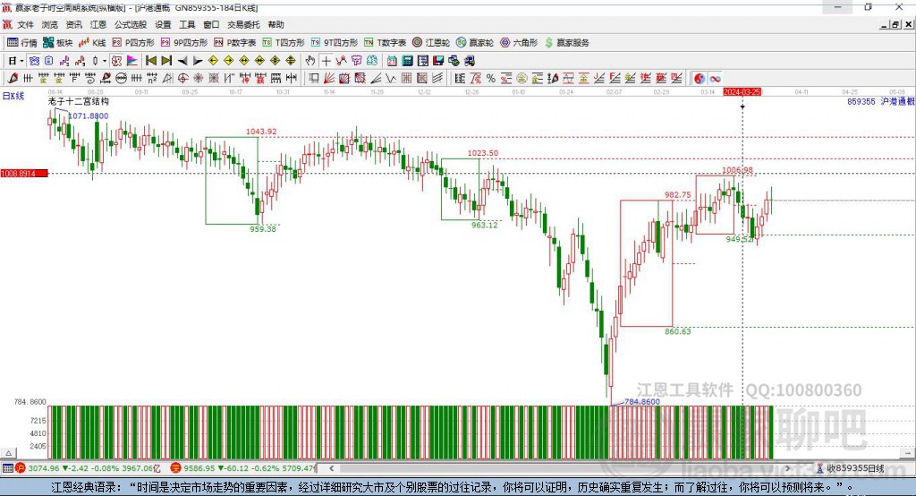Viewport: 916px width, 496px height.
Task: Open 9P四方形 tool
Action: pos(184,43)
